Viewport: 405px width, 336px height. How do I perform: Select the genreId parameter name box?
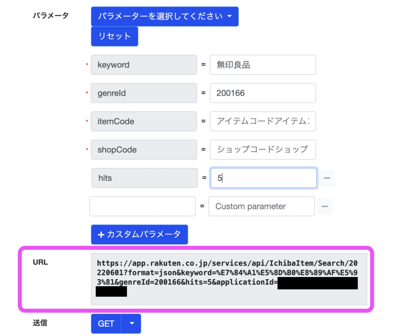click(144, 93)
